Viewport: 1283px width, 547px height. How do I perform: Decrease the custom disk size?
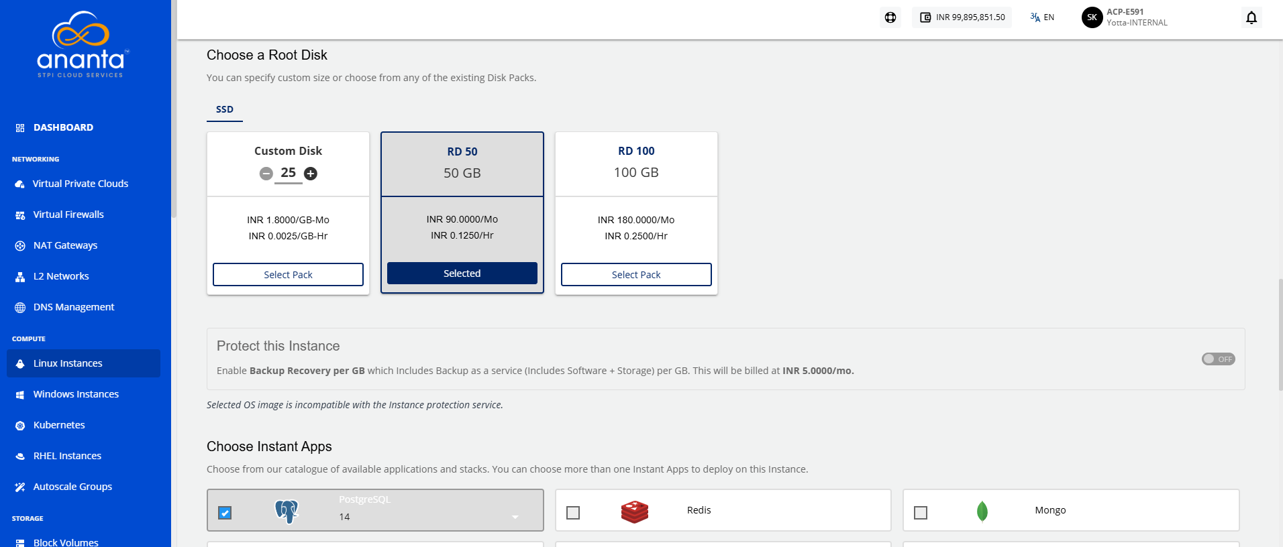pos(266,174)
